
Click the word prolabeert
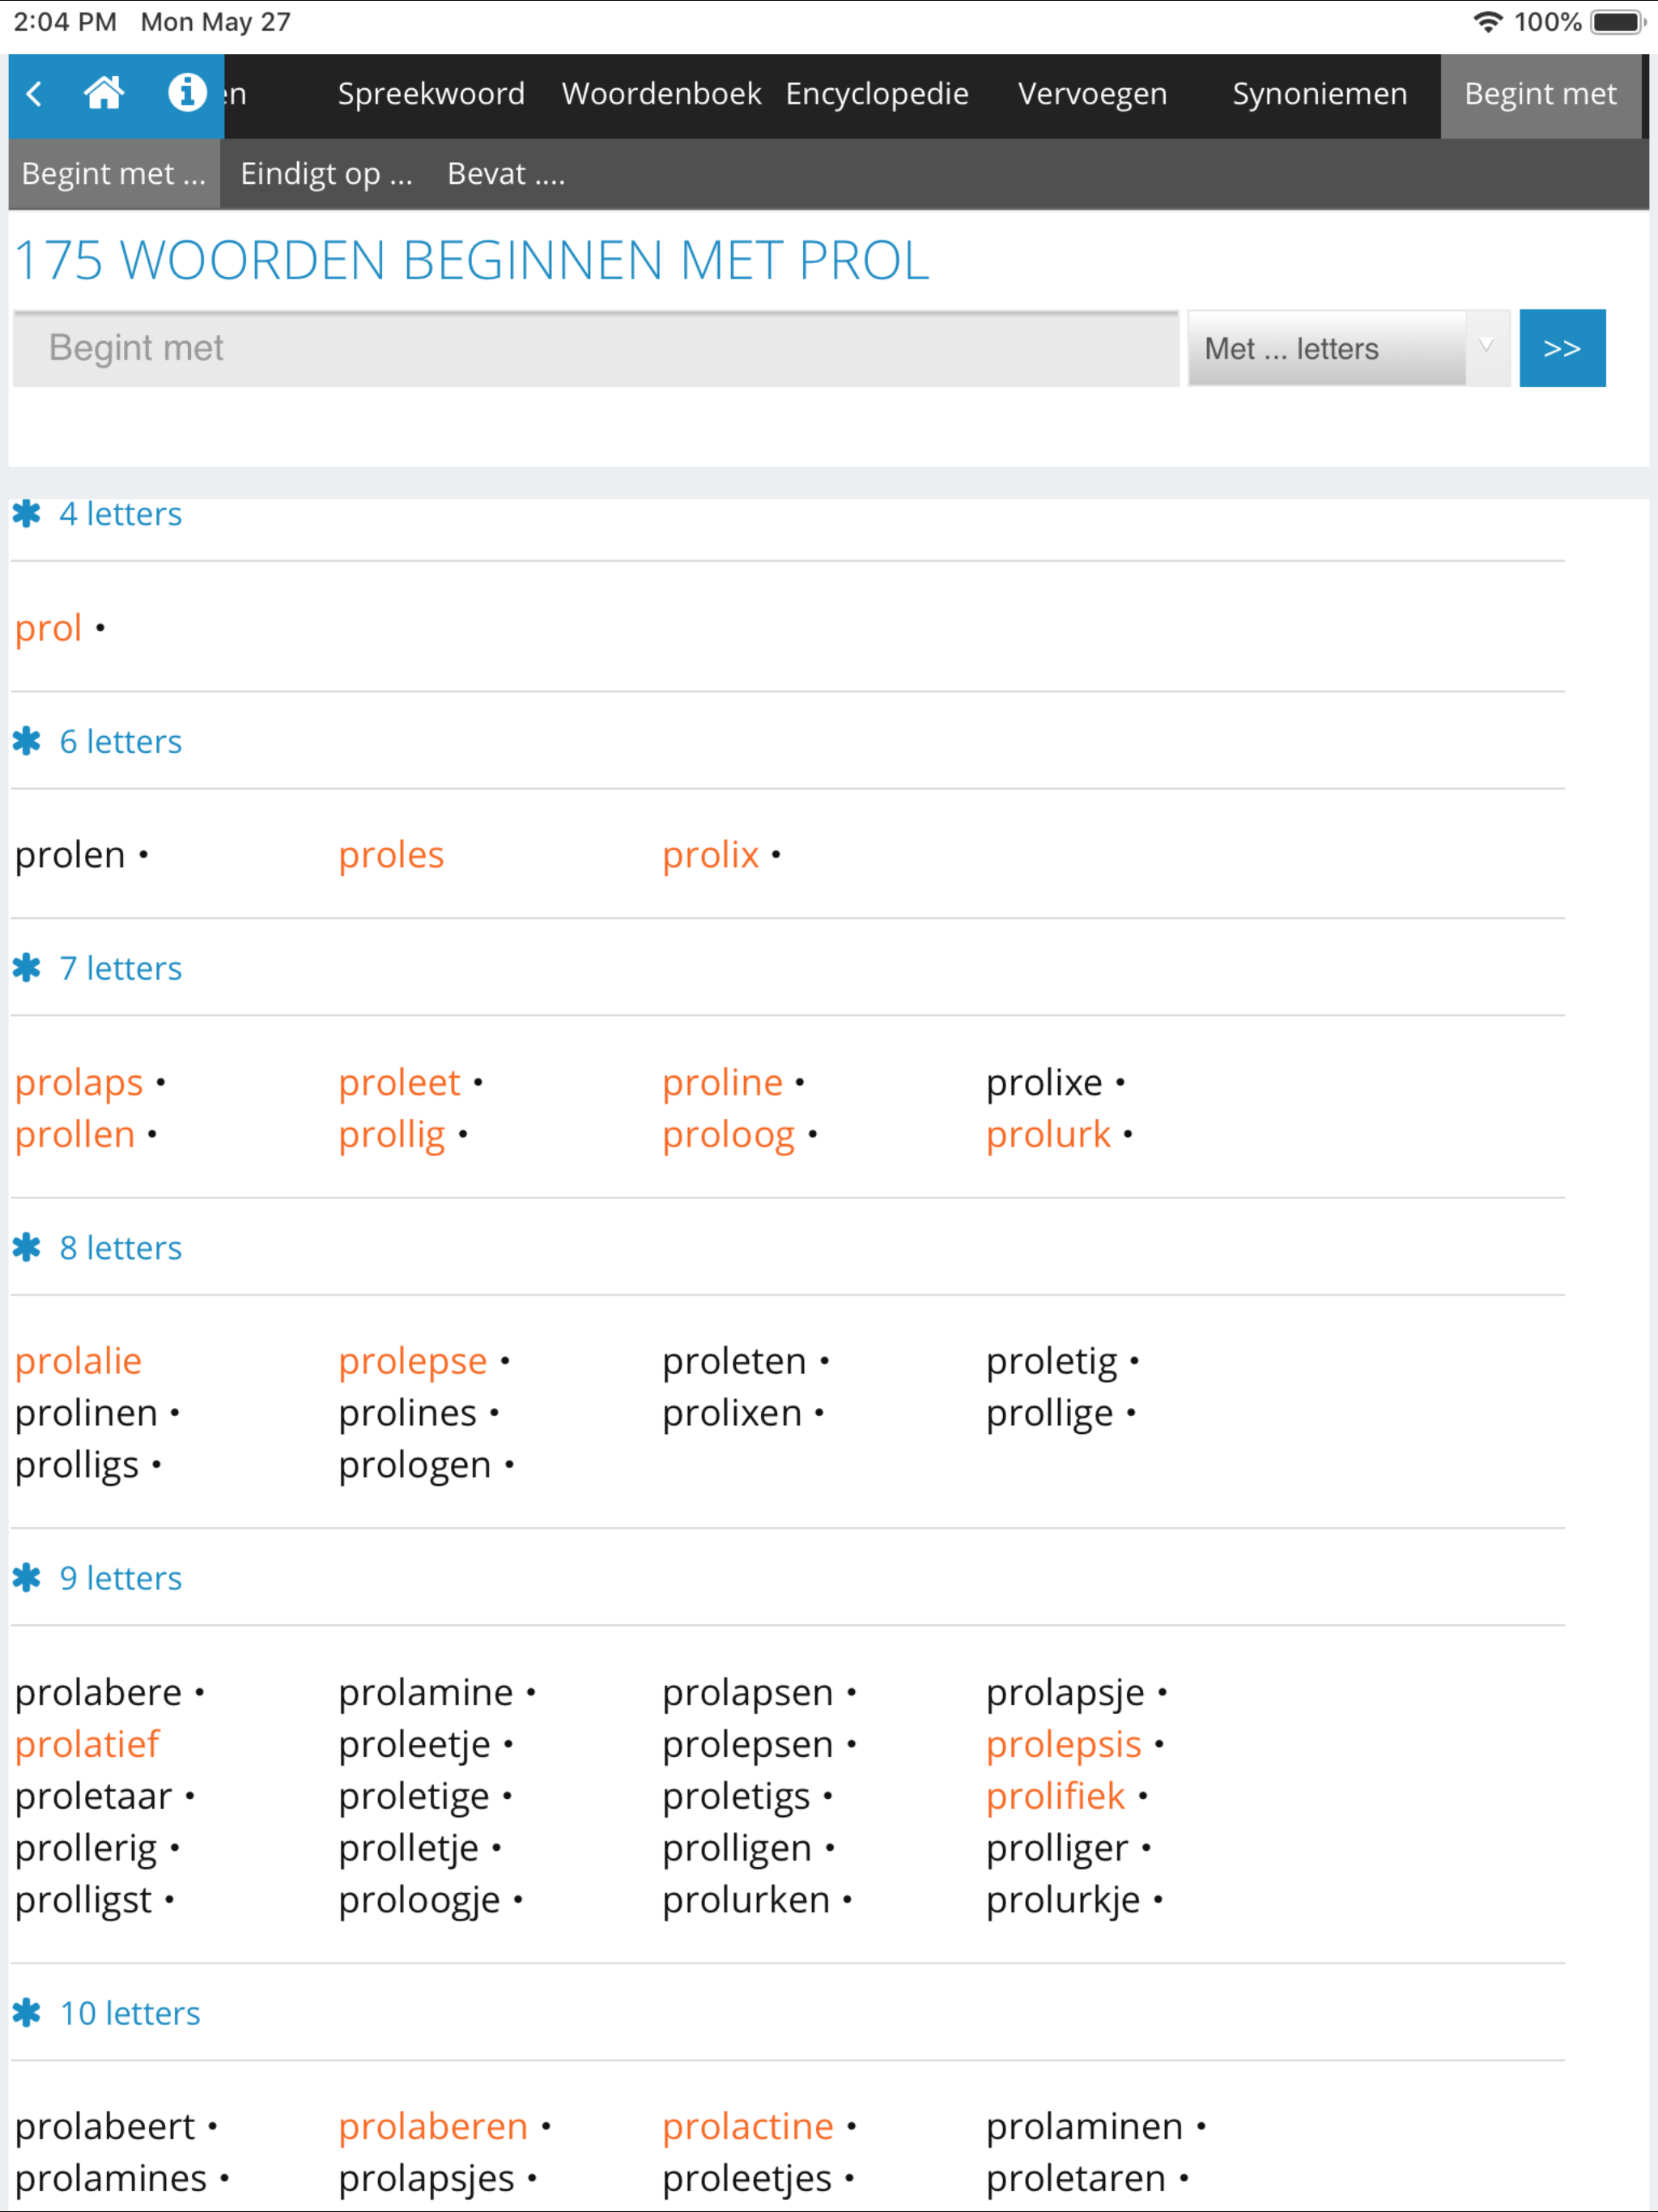tap(105, 2127)
